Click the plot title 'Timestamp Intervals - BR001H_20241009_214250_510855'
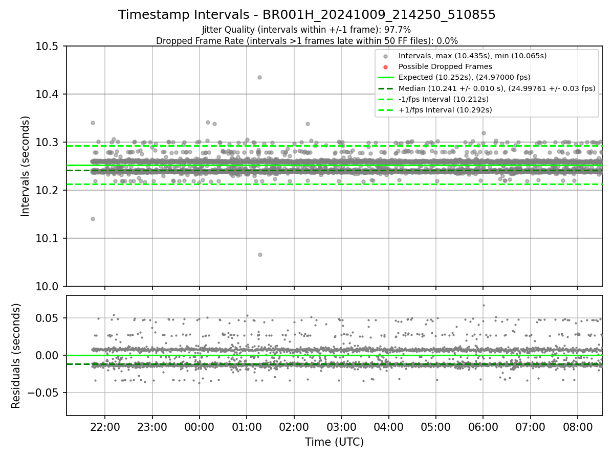The width and height of the screenshot is (614, 460). [307, 15]
